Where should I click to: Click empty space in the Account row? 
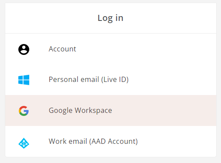coord(145,49)
